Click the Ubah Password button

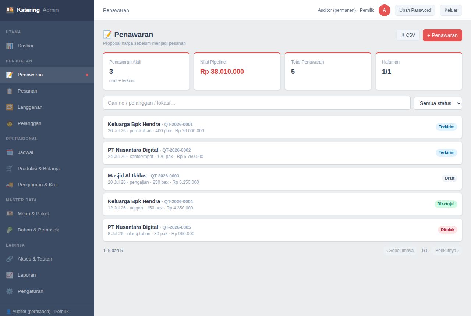415,10
